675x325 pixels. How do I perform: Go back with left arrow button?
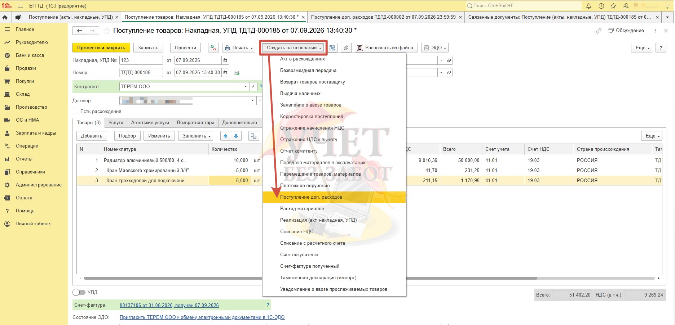pos(79,31)
